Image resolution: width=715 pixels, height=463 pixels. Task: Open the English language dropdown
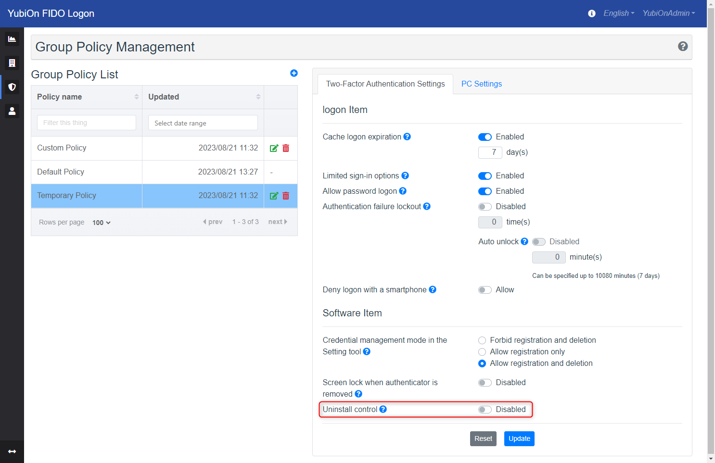[619, 13]
